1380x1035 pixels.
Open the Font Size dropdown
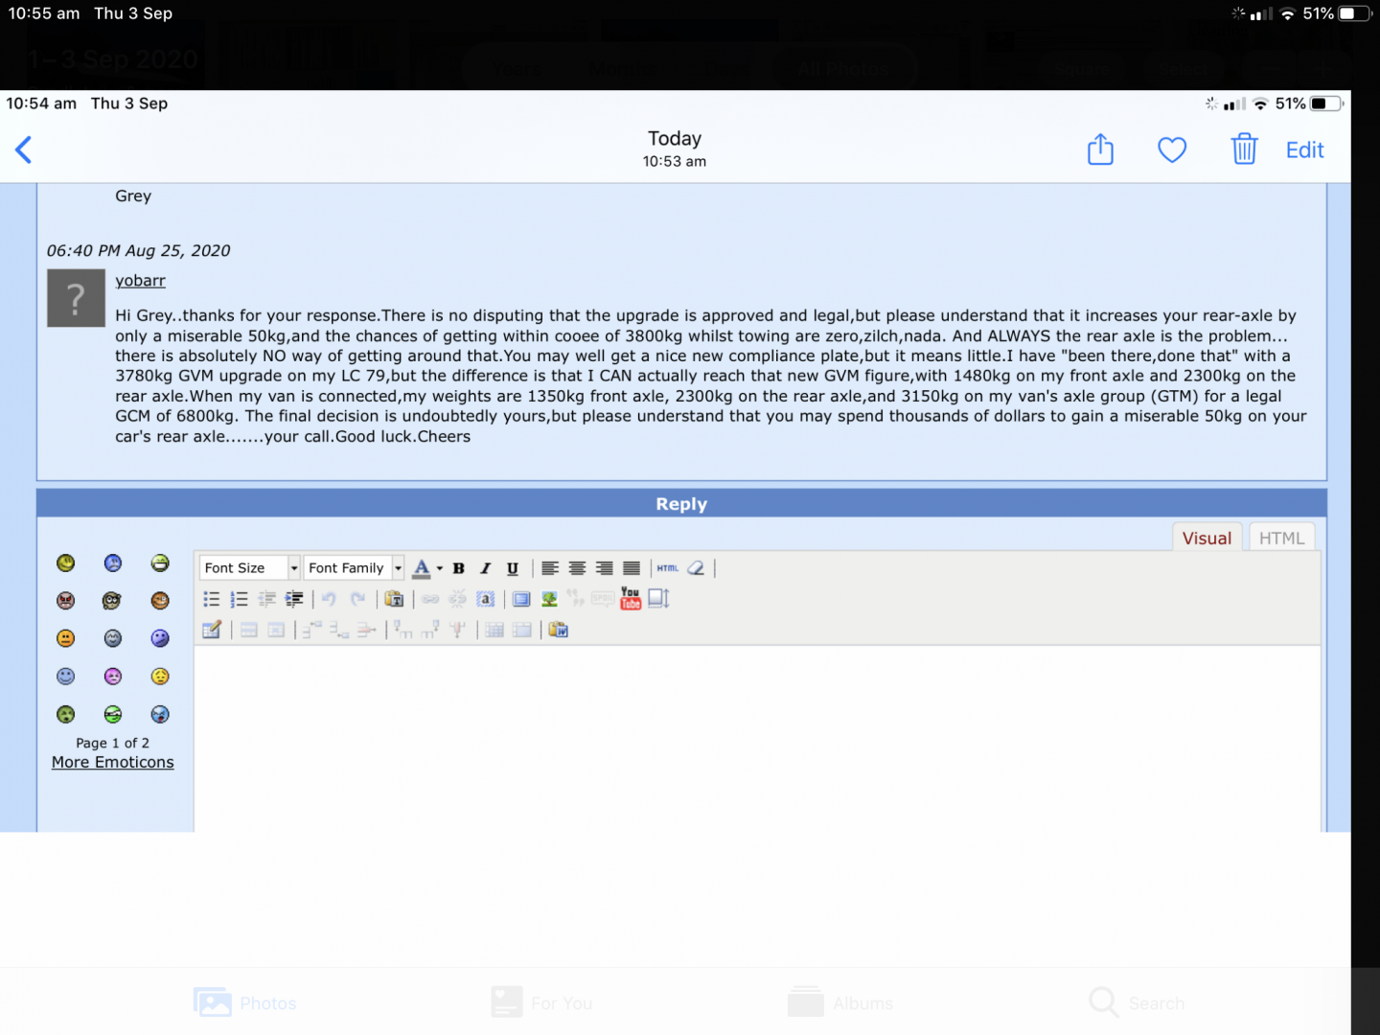250,568
